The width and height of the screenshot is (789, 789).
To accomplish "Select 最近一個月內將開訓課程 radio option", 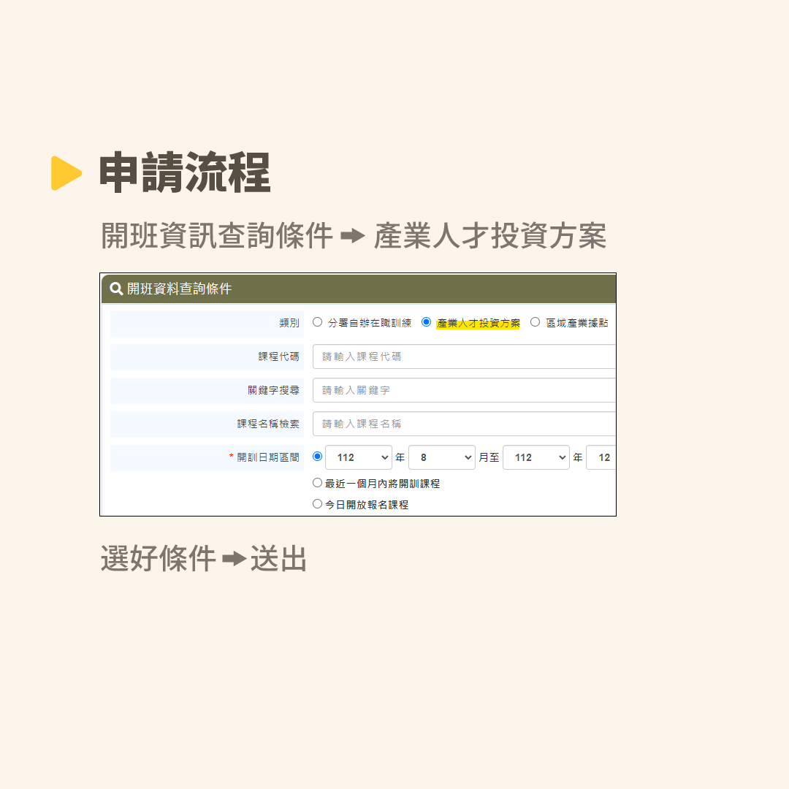I will pos(318,483).
